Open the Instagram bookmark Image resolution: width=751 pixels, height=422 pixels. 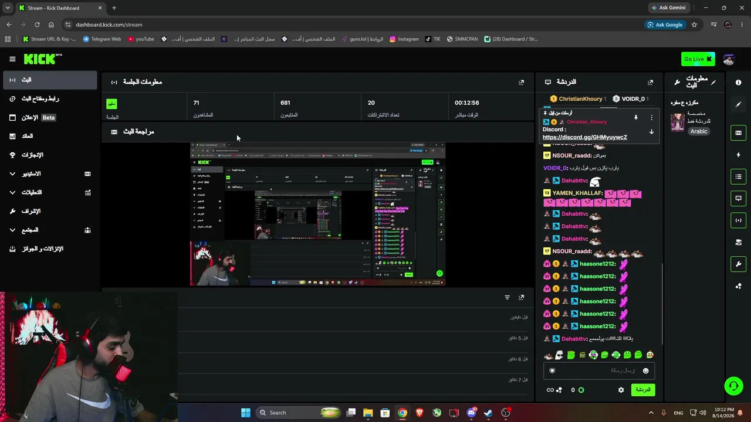point(404,39)
